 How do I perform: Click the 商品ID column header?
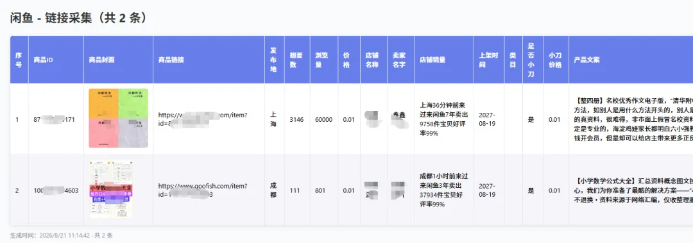[x=56, y=60]
